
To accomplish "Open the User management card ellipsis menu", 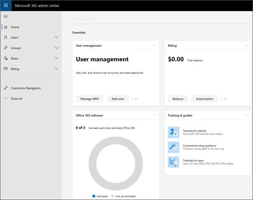I will coord(155,45).
